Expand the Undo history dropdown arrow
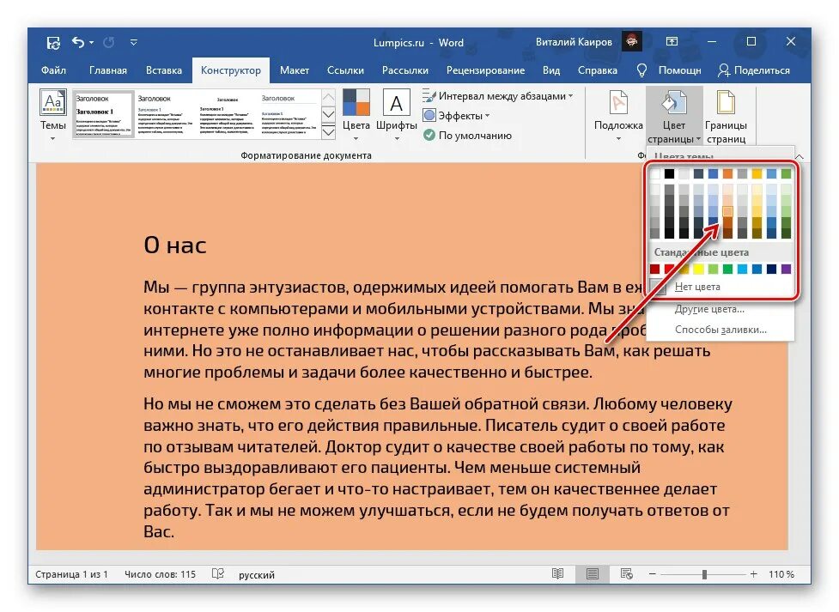The height and width of the screenshot is (612, 839). (92, 42)
